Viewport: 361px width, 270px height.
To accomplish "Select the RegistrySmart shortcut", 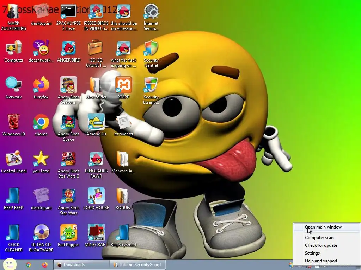I will pyautogui.click(x=124, y=236).
